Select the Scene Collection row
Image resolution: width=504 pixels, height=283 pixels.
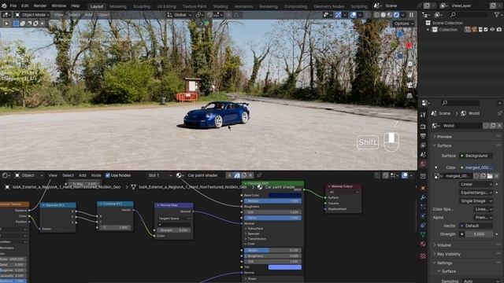point(447,23)
